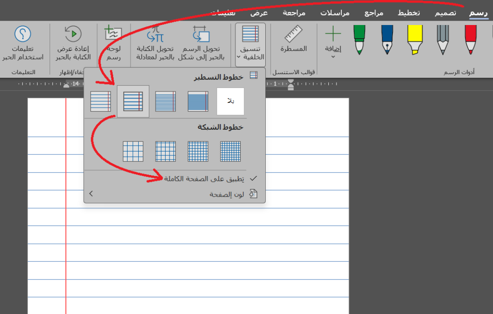Choose the 'بلا' no-lines background option
493x314 pixels.
click(231, 101)
